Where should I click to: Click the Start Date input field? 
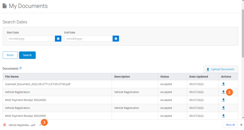tap(31, 38)
